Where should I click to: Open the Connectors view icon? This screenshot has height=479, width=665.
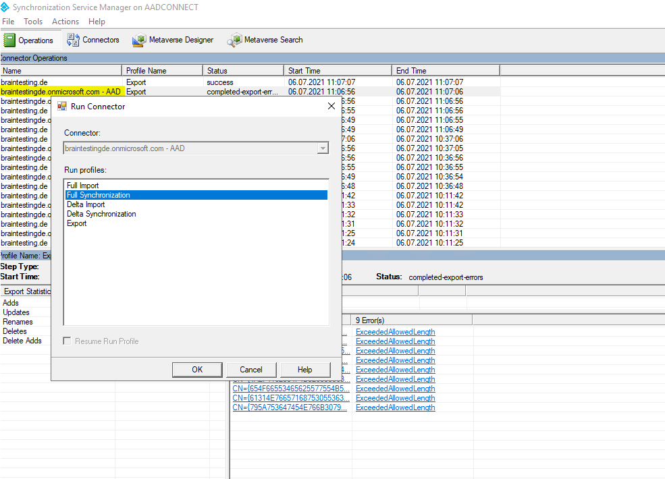tap(73, 40)
